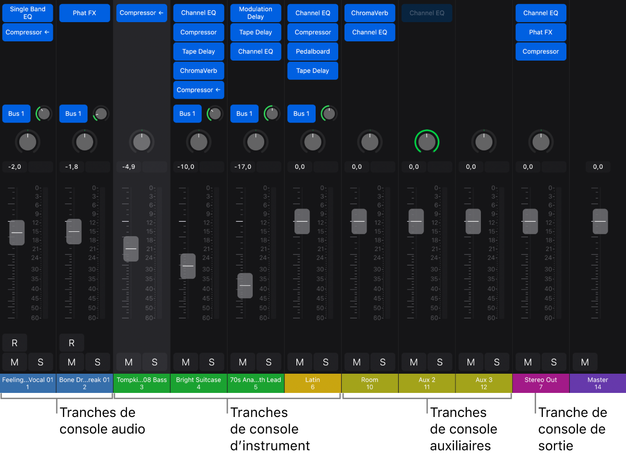Enable record arm on Bone Dr...reak 01

tap(71, 342)
